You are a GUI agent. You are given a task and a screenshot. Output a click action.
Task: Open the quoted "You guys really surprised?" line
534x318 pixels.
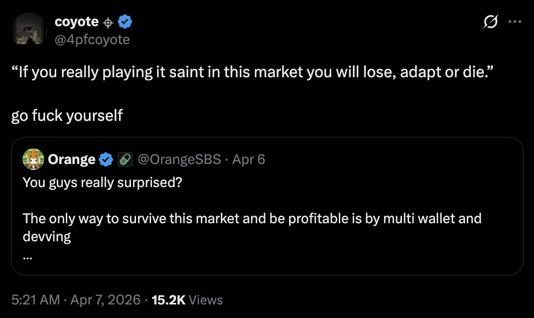(x=102, y=182)
